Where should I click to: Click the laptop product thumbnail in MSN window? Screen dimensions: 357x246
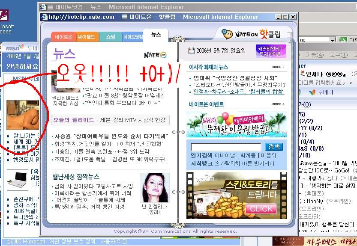(x=18, y=180)
